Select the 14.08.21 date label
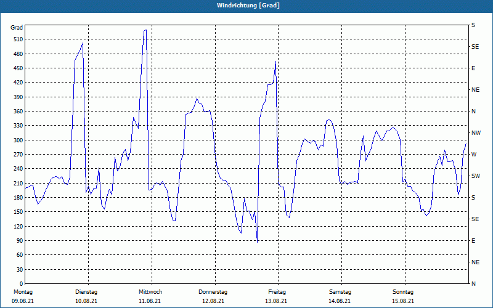This screenshot has height=308, width=493. pyautogui.click(x=340, y=301)
